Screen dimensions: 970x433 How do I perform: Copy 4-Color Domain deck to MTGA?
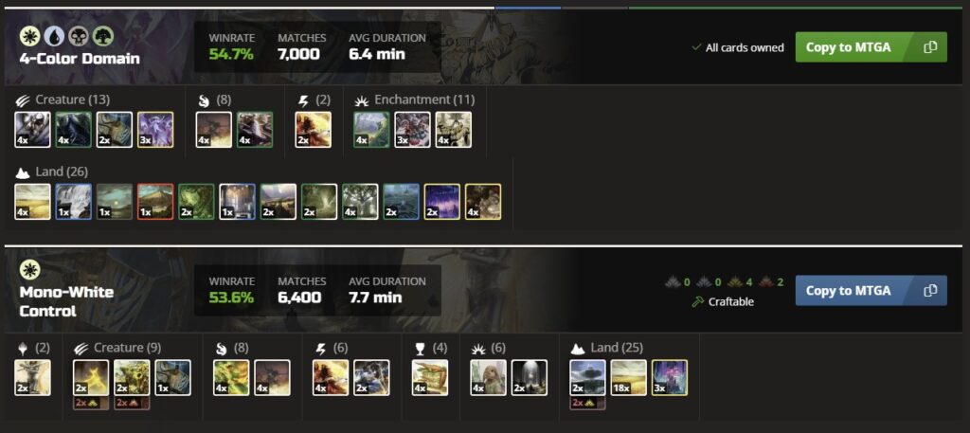click(x=871, y=47)
